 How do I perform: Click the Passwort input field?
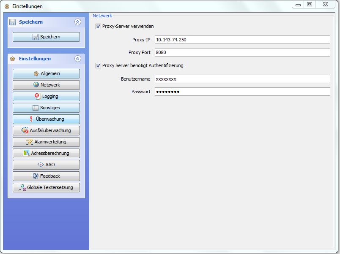242,92
